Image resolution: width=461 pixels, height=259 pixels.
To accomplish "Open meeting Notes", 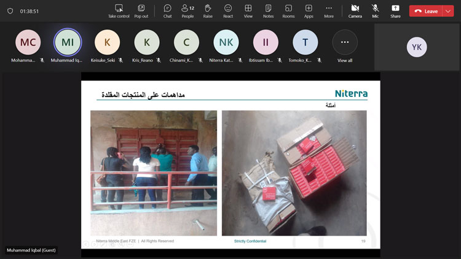I will 268,10.
